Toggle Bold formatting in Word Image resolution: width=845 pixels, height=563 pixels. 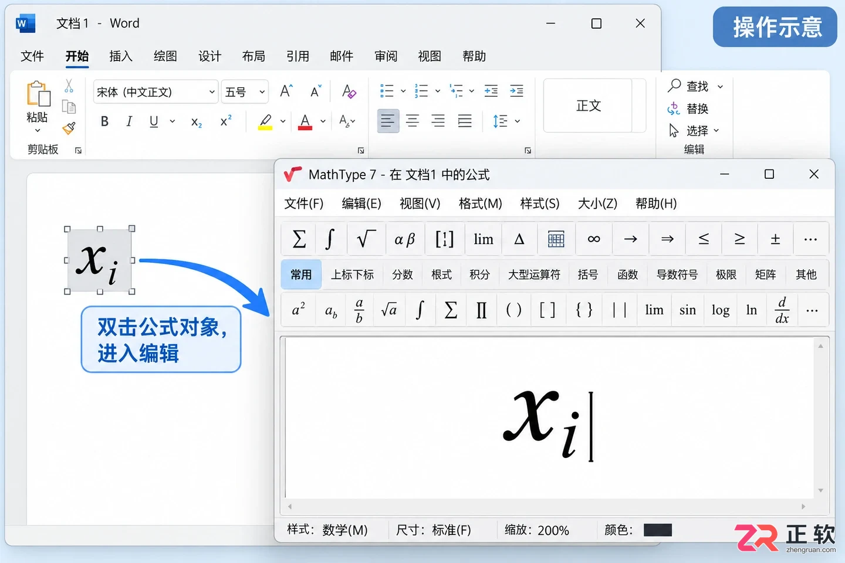104,121
